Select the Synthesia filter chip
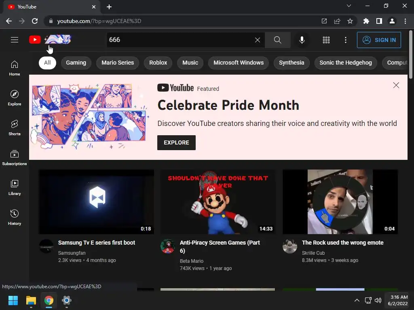This screenshot has width=414, height=310. 291,63
